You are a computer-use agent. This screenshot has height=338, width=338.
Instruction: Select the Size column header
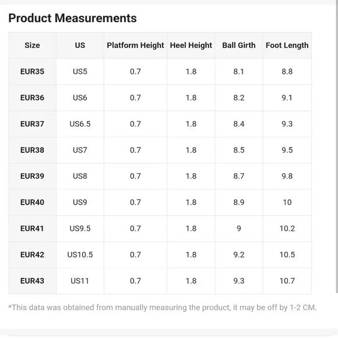tap(32, 45)
